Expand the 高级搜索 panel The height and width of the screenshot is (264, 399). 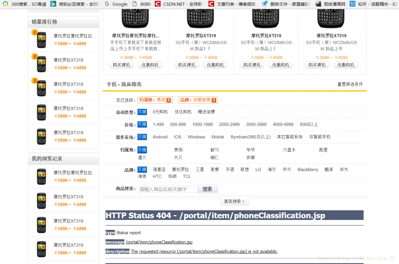[234, 201]
